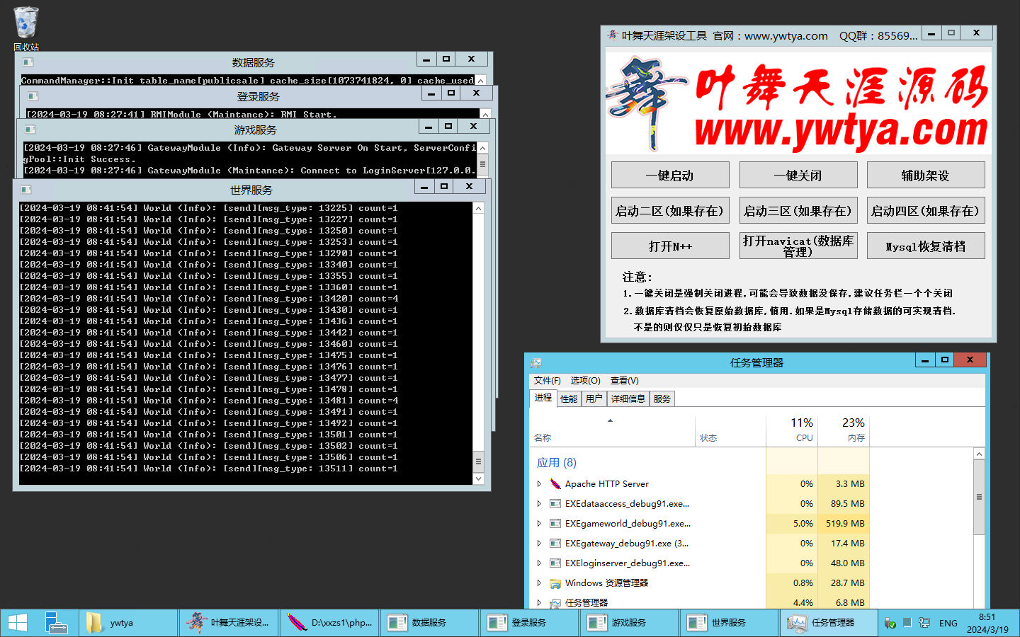Click the taskbar clock 8:51
The height and width of the screenshot is (637, 1020).
tap(987, 624)
